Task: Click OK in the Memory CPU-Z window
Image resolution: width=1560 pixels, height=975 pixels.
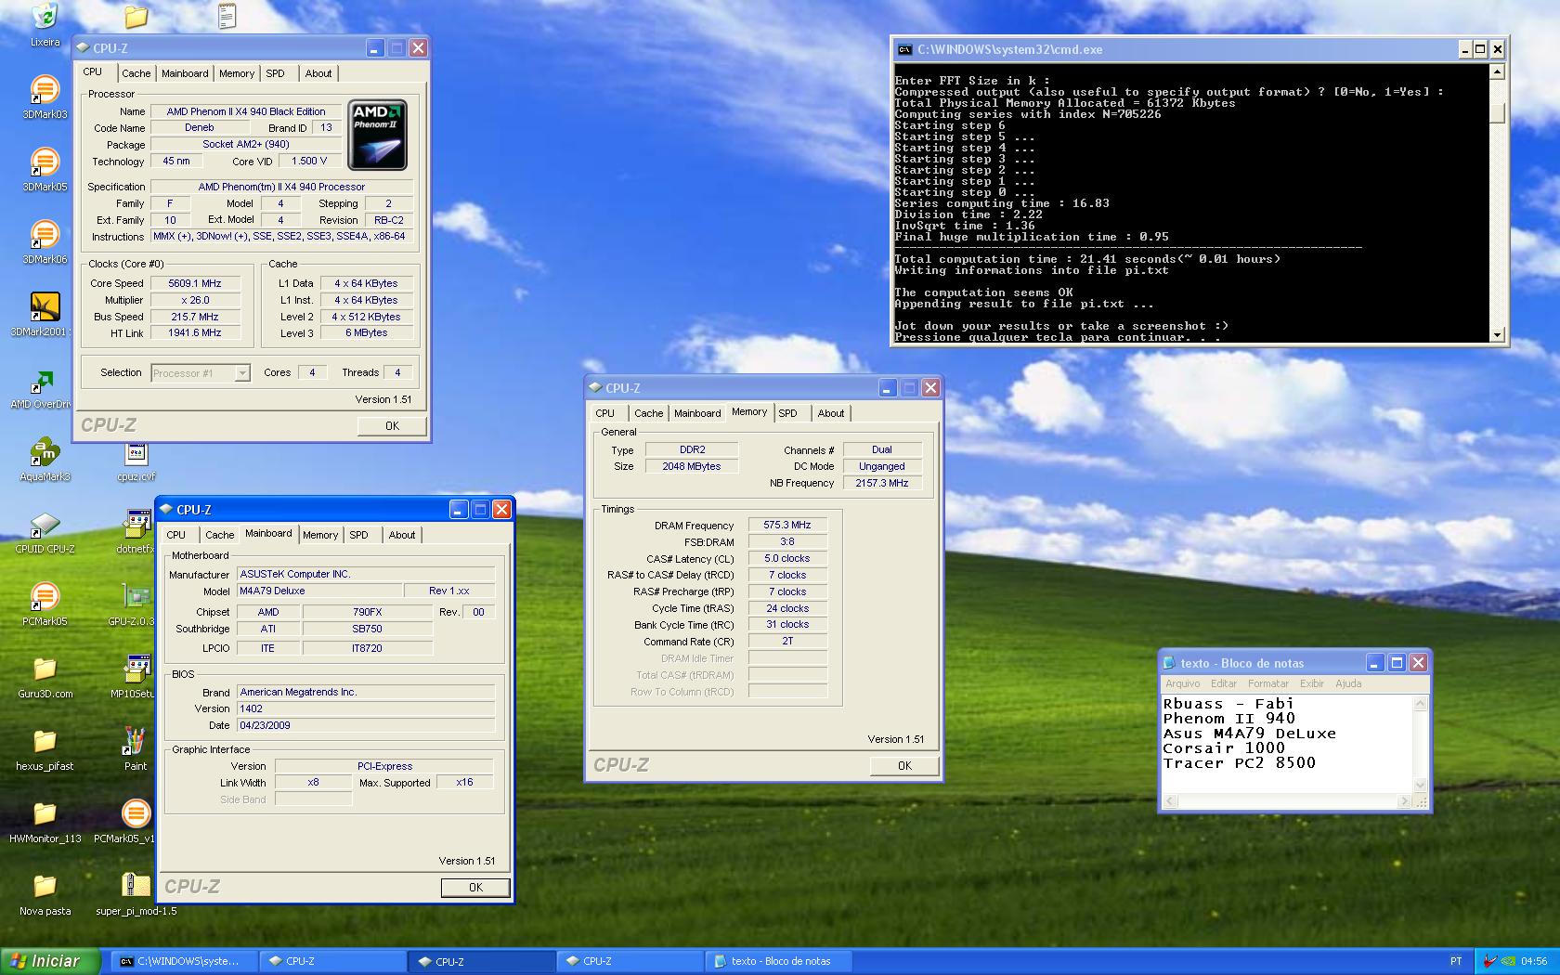Action: [904, 766]
